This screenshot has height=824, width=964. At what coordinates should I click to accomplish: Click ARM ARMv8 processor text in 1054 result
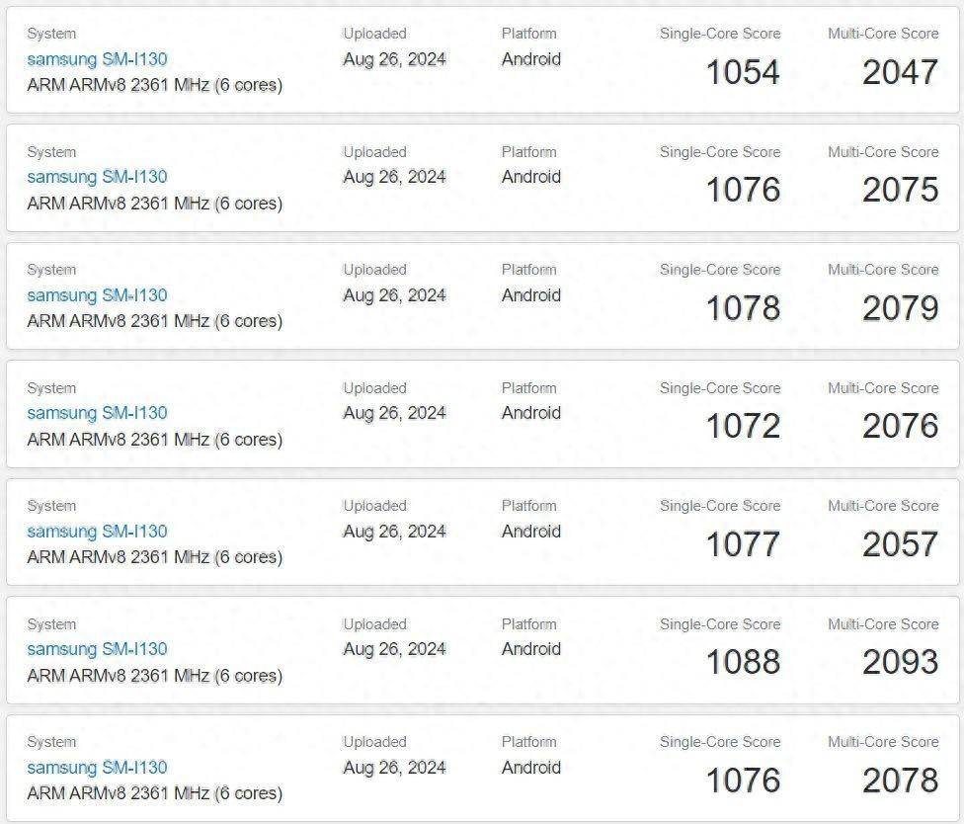154,85
